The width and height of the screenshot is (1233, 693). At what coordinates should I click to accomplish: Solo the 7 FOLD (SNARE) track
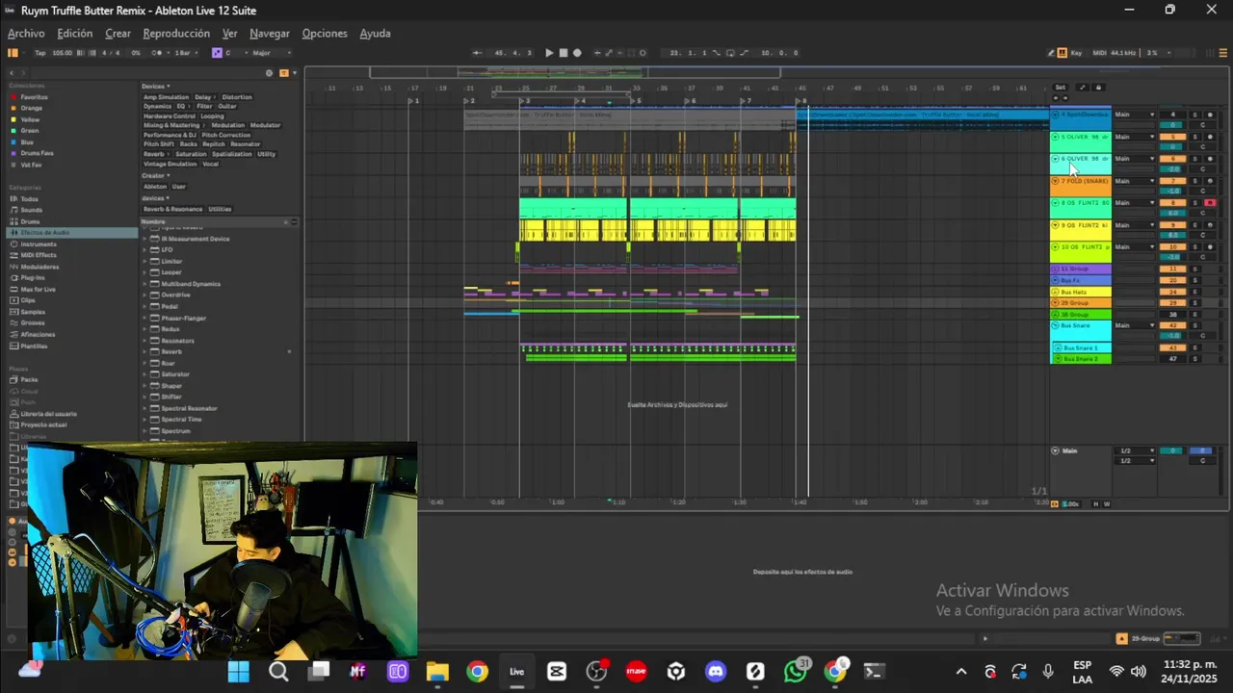pos(1194,181)
